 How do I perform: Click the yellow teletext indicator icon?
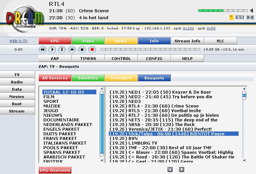click(x=231, y=17)
